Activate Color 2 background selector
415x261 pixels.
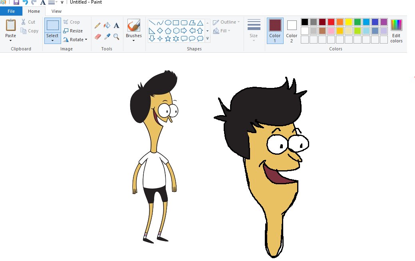292,31
